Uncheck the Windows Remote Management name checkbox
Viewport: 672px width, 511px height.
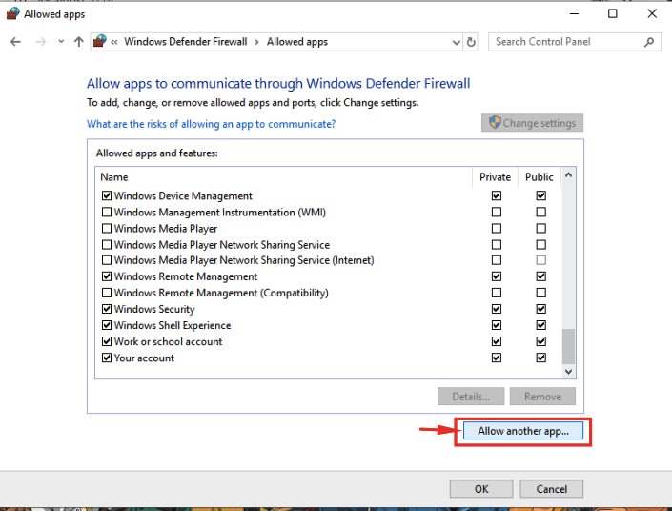point(107,276)
